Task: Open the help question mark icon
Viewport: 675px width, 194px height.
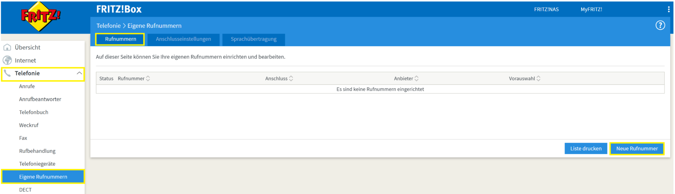Action: point(660,25)
